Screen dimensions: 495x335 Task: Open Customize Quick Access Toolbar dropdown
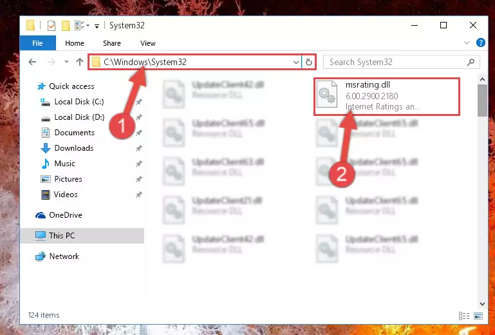pos(97,26)
